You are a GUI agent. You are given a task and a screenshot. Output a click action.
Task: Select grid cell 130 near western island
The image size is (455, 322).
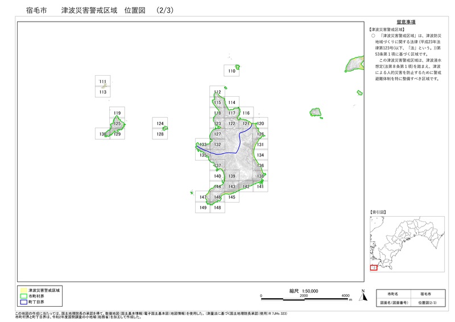[x=102, y=134]
